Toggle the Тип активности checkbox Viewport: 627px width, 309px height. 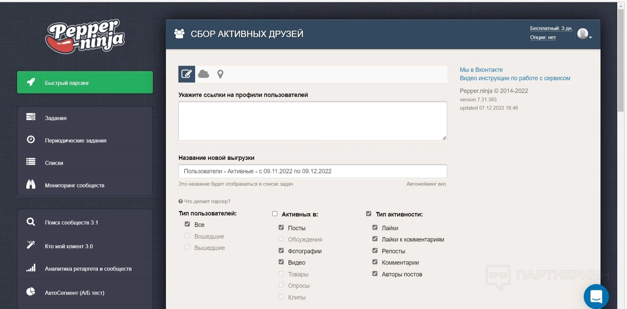(368, 214)
